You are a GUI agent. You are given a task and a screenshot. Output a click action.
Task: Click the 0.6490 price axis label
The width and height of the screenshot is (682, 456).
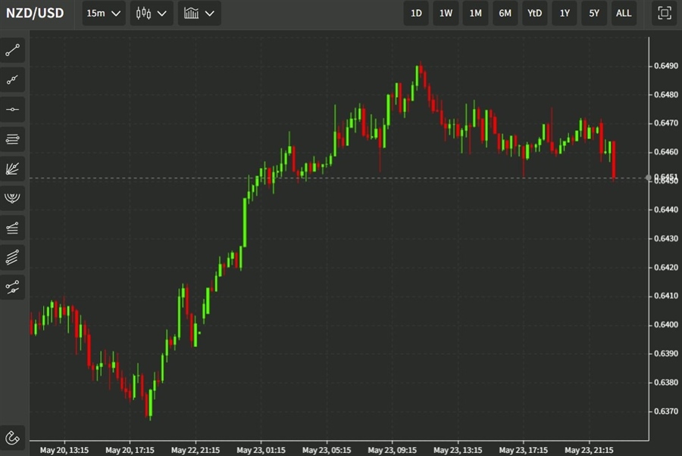(666, 66)
